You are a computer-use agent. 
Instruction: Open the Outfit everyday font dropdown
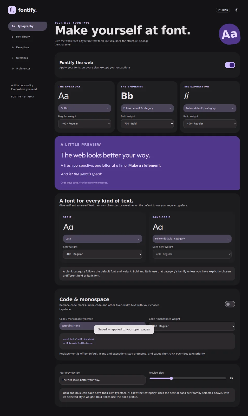84,108
